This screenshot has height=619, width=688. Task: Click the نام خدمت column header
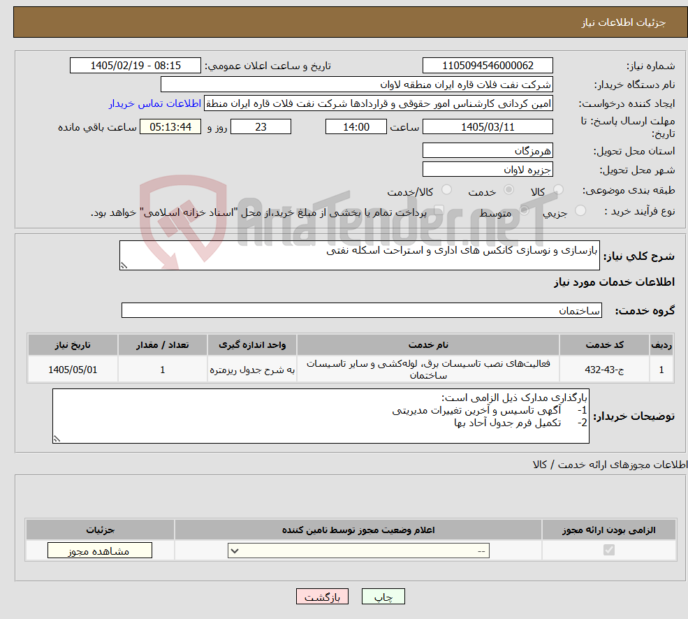point(428,345)
